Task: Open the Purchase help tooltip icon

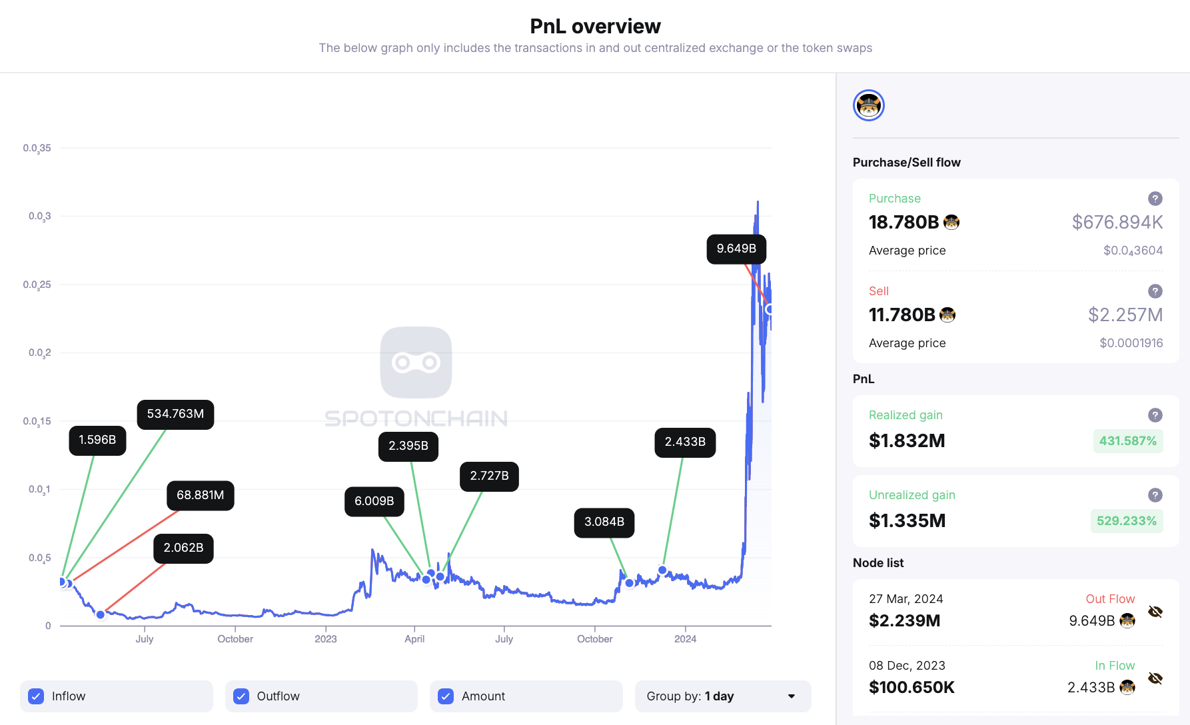Action: (x=1155, y=198)
